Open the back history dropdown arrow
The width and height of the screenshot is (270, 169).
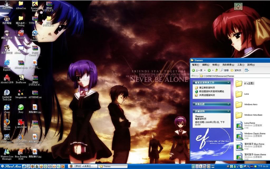(x=205, y=70)
